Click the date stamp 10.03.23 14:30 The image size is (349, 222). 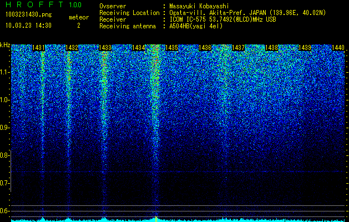click(28, 26)
